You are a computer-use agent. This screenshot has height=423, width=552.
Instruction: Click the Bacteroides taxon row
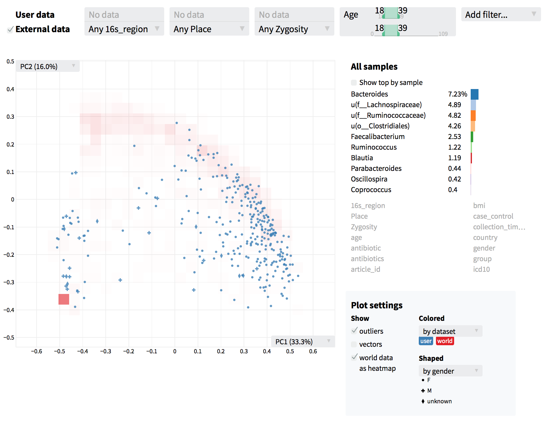[x=414, y=94]
